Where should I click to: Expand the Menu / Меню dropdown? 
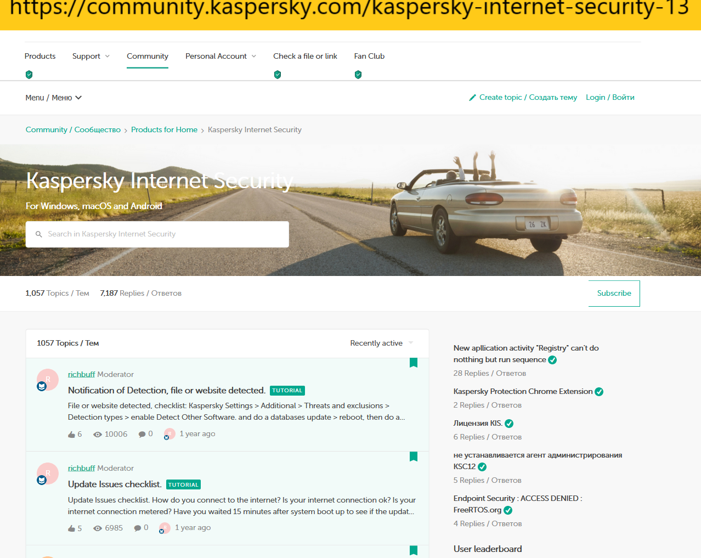pyautogui.click(x=54, y=98)
